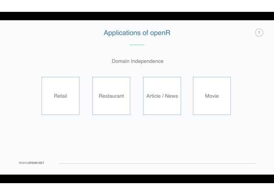
Task: Click the Retail domain box
Action: pyautogui.click(x=60, y=96)
